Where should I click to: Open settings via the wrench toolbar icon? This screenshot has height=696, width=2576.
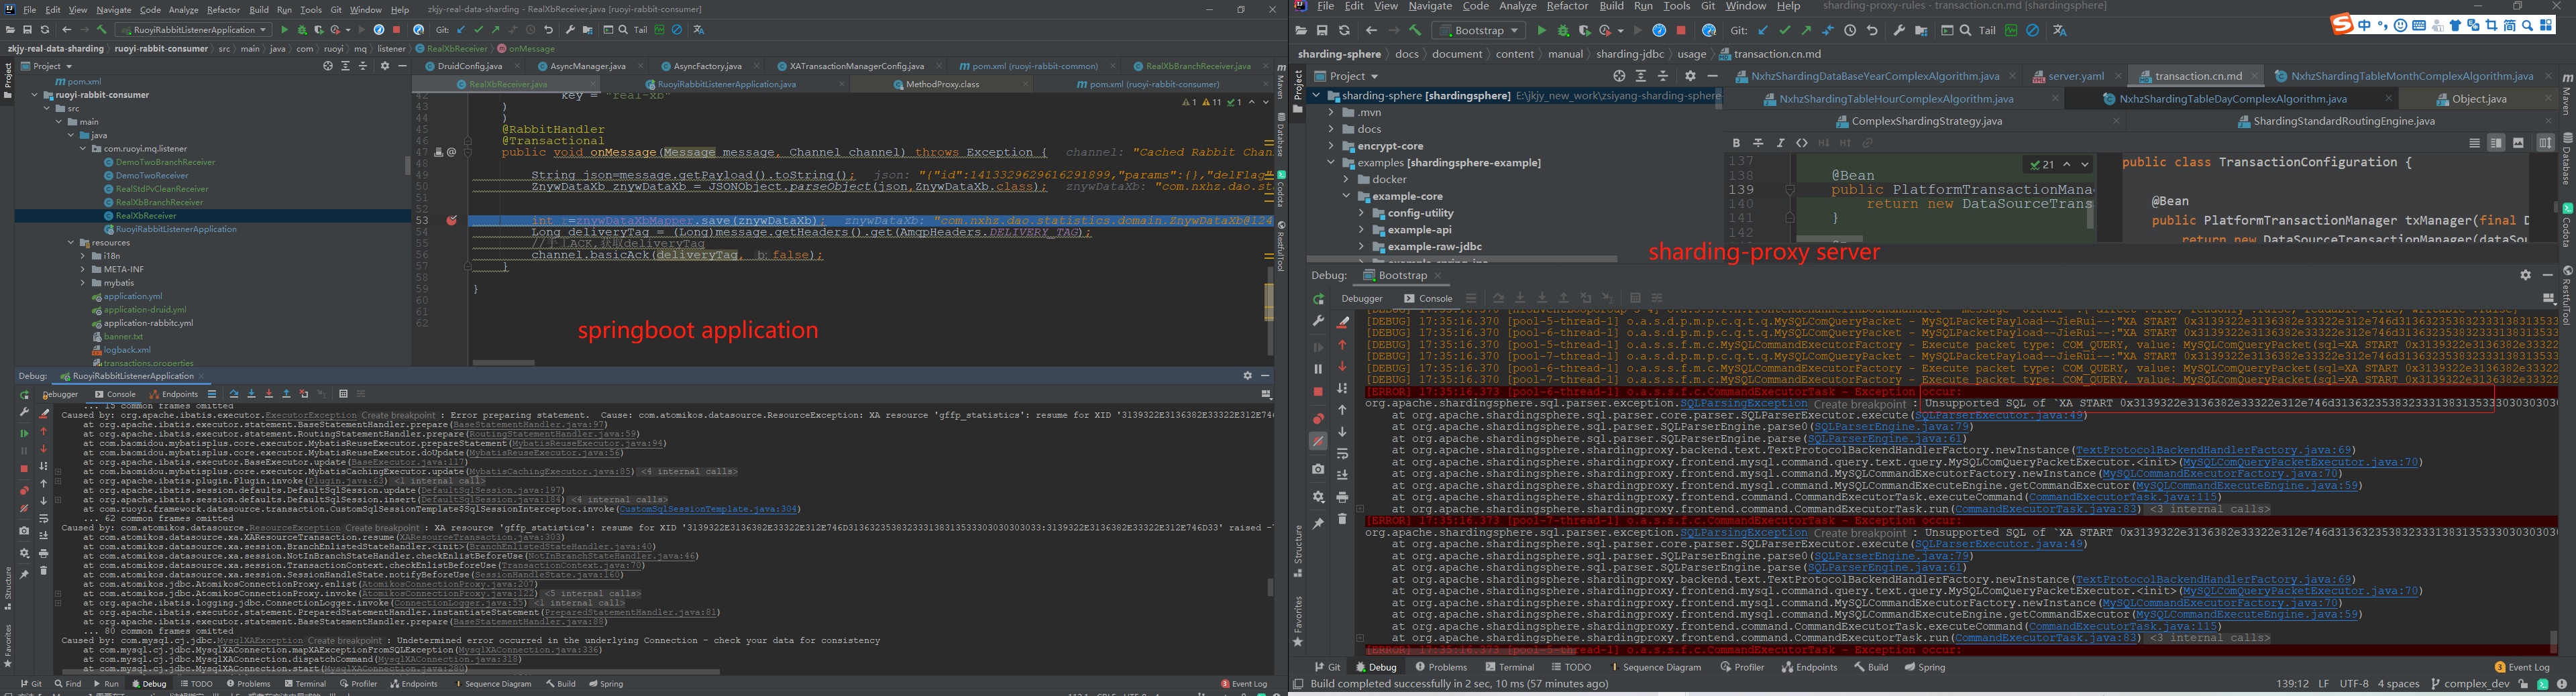tap(1900, 30)
